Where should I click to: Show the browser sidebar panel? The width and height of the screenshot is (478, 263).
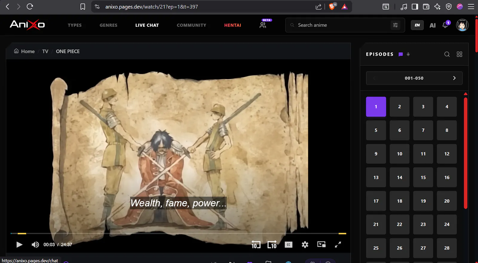415,7
